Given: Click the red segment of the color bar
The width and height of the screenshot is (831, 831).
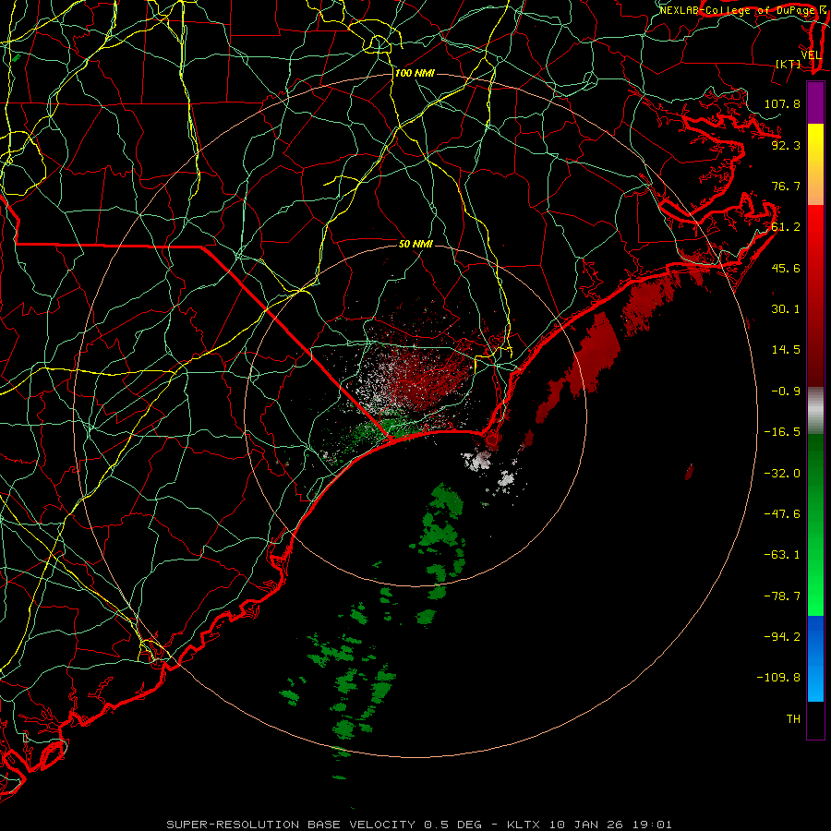Looking at the screenshot, I should coord(815,295).
